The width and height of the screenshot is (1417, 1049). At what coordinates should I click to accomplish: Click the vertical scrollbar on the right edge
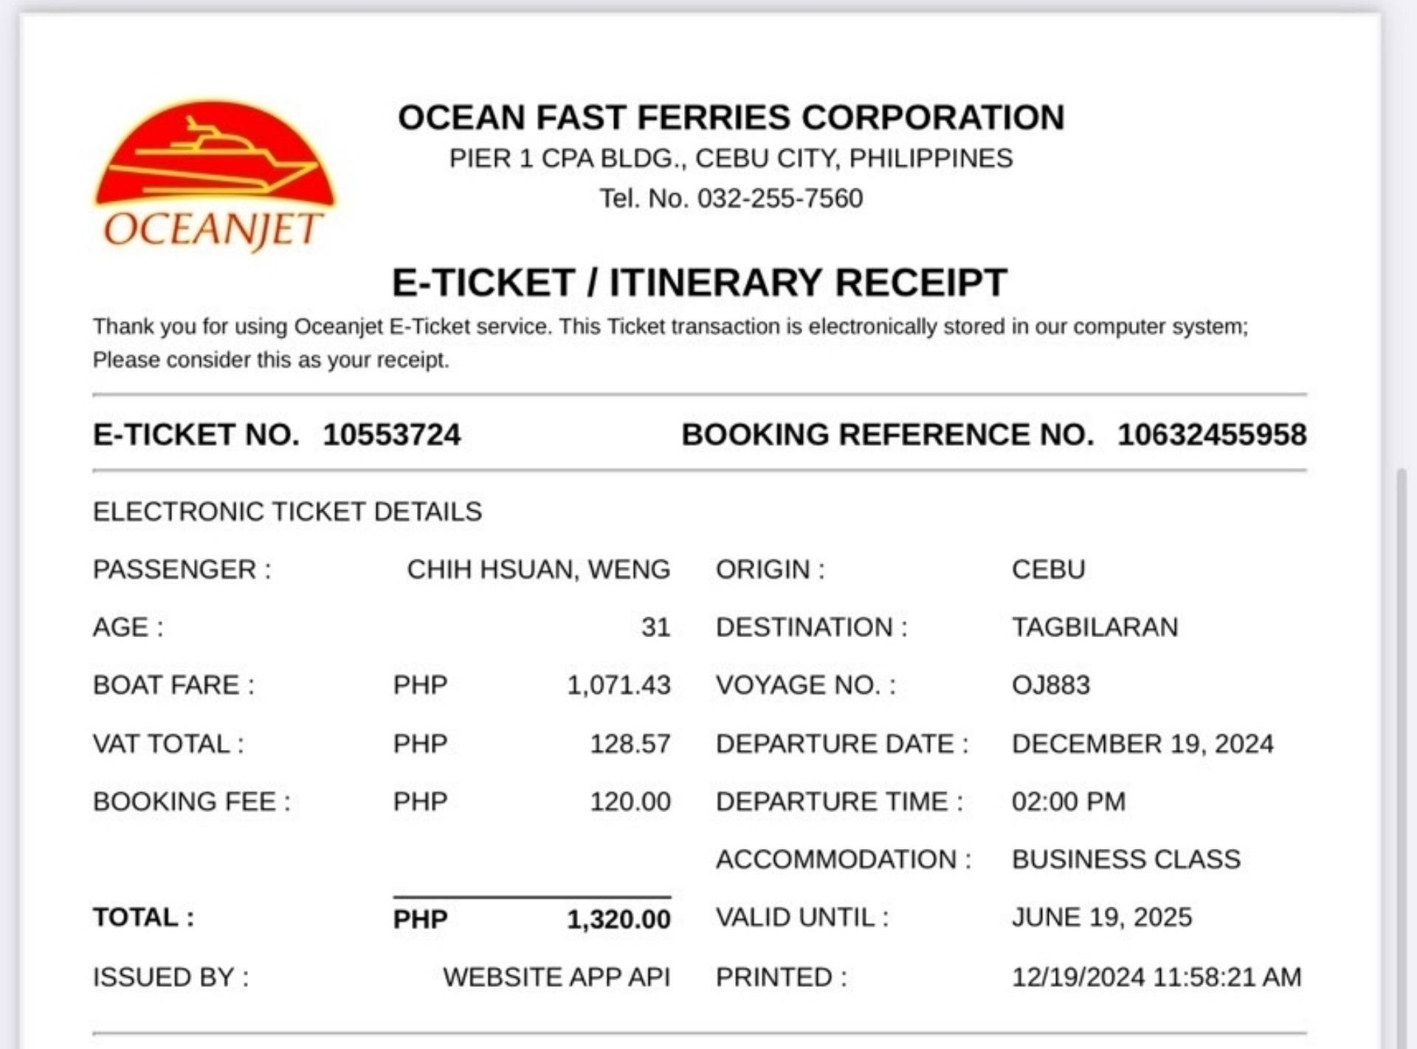click(1402, 758)
